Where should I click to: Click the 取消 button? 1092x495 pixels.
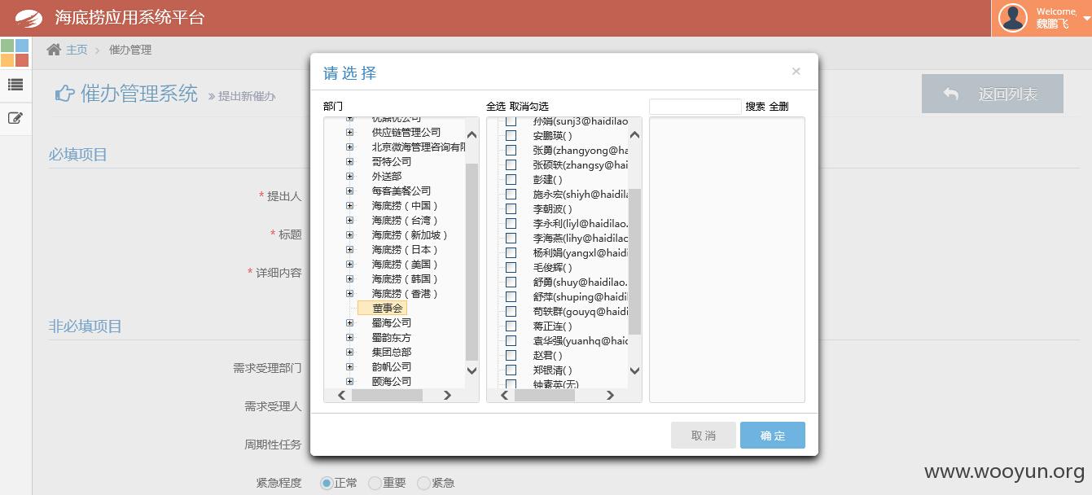pyautogui.click(x=704, y=436)
